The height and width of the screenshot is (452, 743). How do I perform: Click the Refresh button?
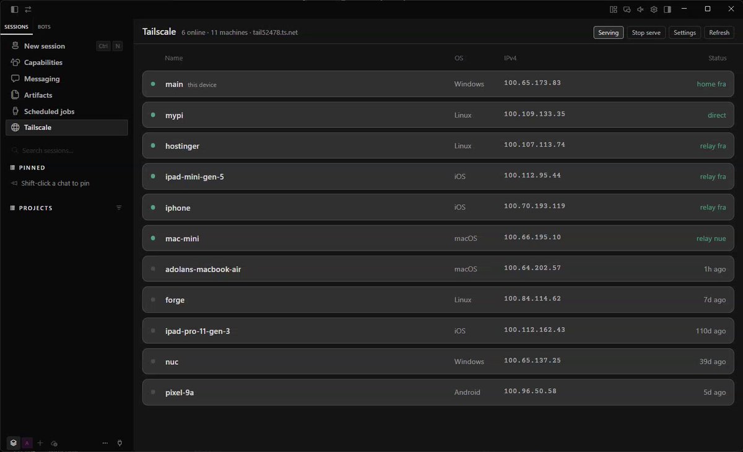click(719, 33)
